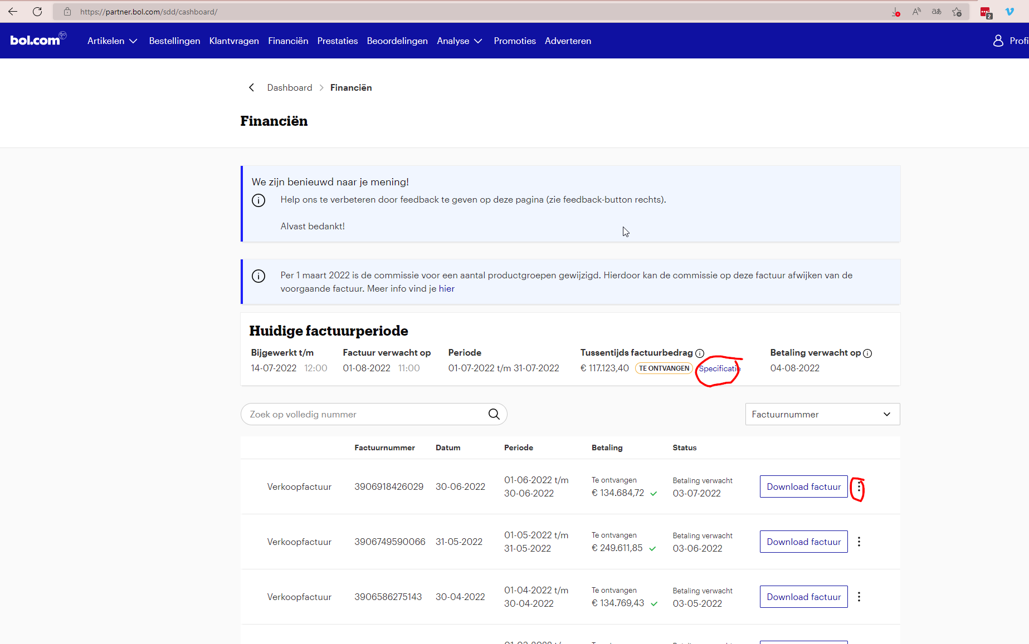The image size is (1029, 644).
Task: Click the Profiel user icon
Action: [x=998, y=41]
